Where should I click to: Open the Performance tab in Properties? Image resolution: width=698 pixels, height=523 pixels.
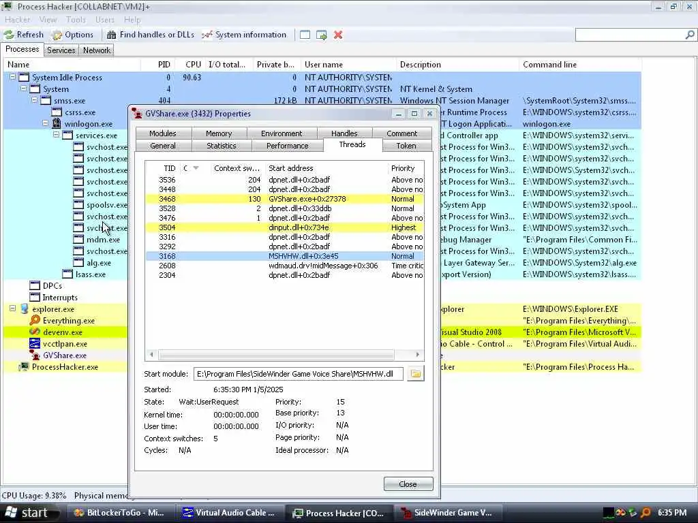point(287,146)
